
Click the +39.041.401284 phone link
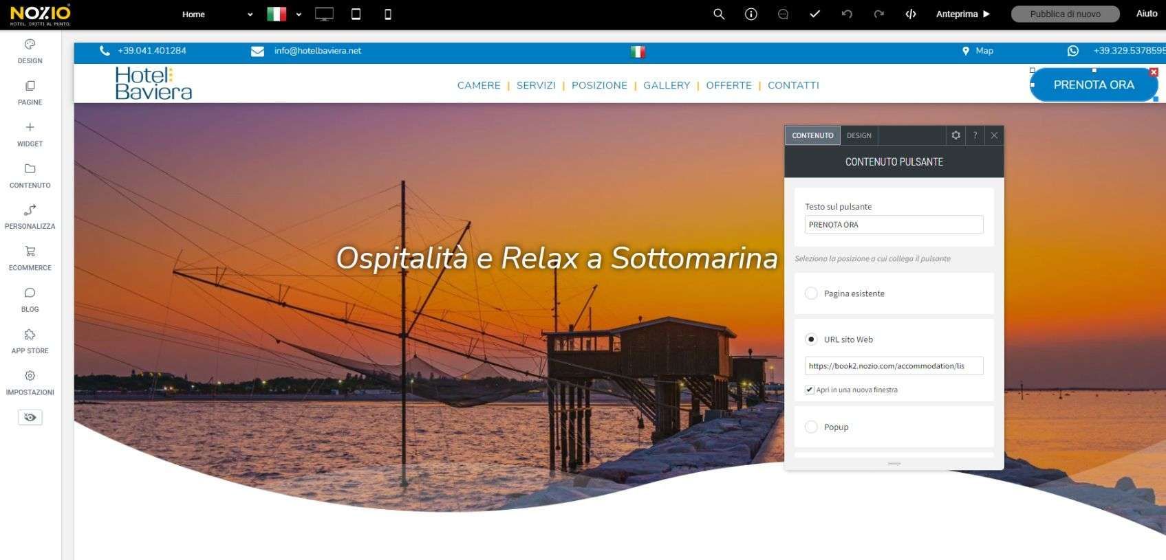click(152, 51)
